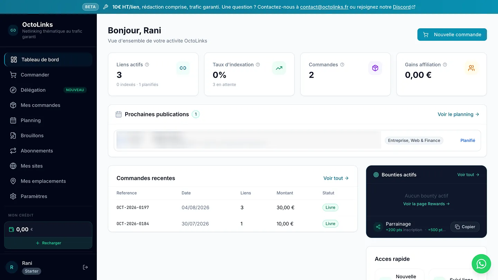Image resolution: width=498 pixels, height=280 pixels.
Task: Click the chain link icon in Liens actifs card
Action: click(x=183, y=68)
